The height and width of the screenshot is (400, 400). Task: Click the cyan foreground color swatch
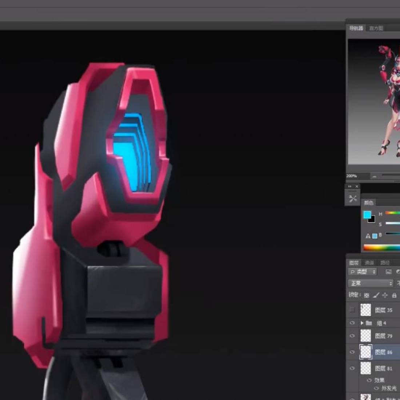point(367,215)
